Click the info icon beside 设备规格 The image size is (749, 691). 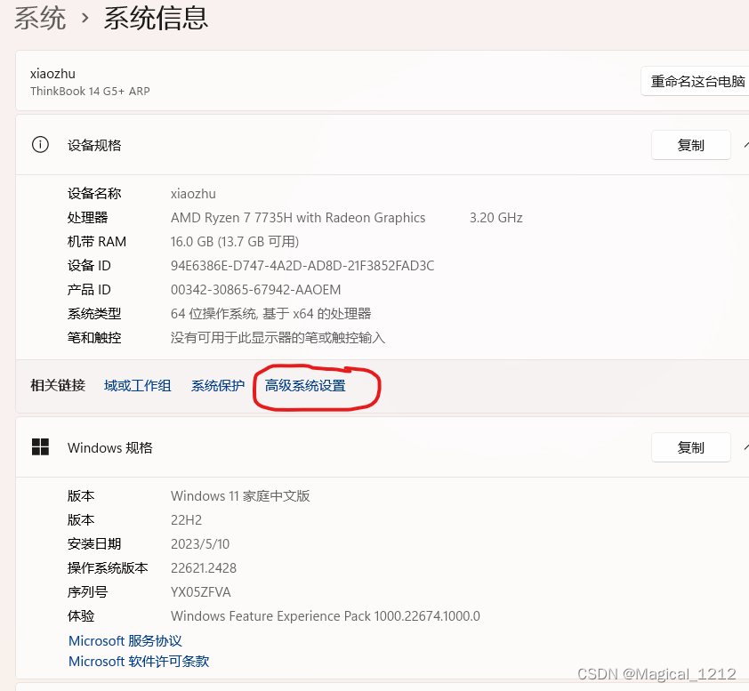tap(40, 145)
